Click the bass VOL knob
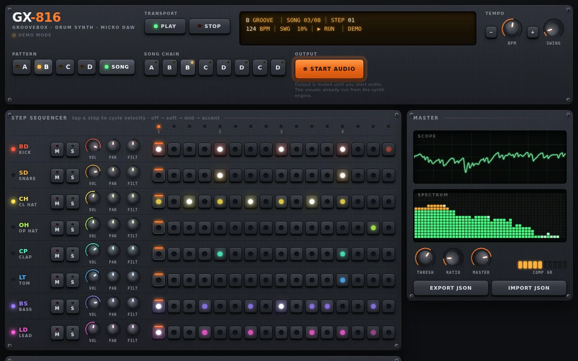578x361 pixels. tap(93, 303)
